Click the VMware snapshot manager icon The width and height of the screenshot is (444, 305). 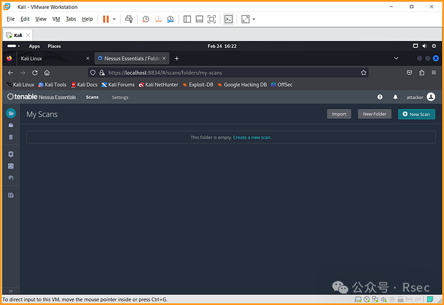pyautogui.click(x=170, y=19)
